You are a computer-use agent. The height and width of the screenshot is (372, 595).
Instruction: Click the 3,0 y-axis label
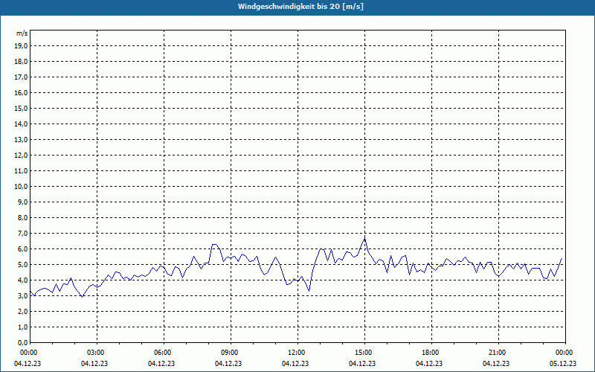(22, 295)
